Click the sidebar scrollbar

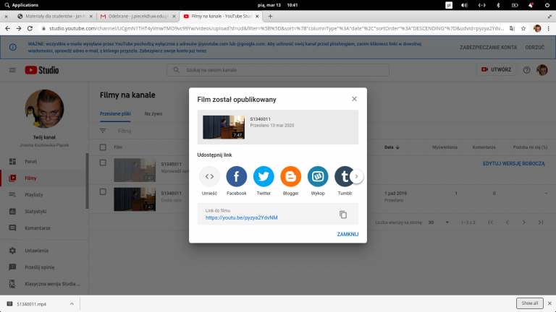[x=87, y=181]
